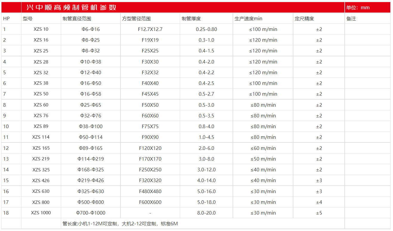Select the 型号 column header
This screenshot has width=393, height=231.
(x=27, y=18)
